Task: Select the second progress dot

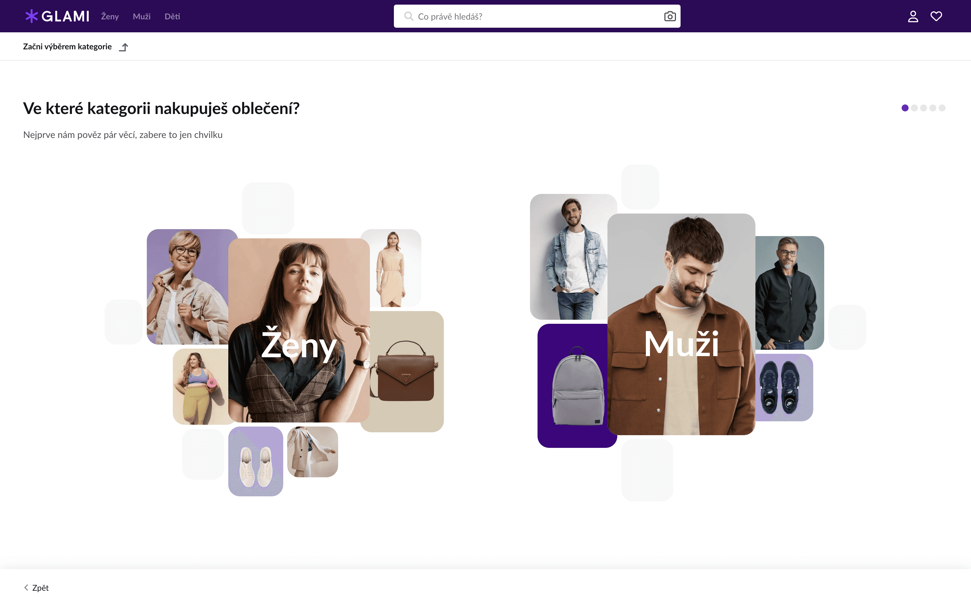Action: pos(914,108)
